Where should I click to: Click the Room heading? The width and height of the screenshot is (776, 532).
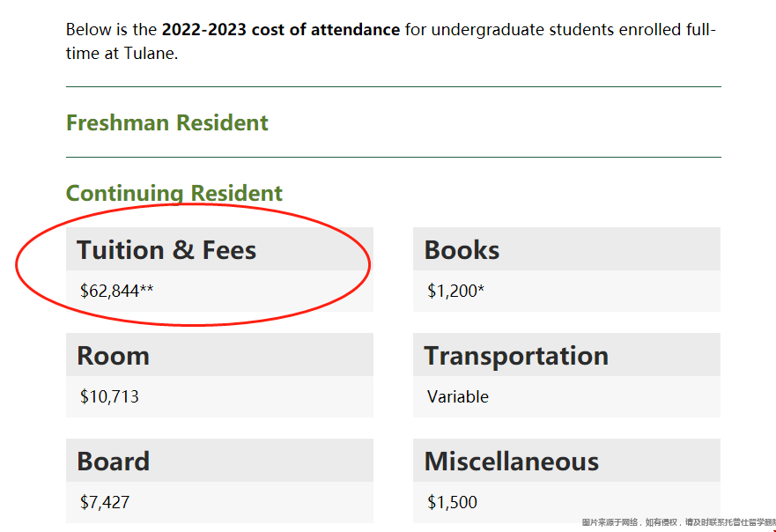point(113,356)
